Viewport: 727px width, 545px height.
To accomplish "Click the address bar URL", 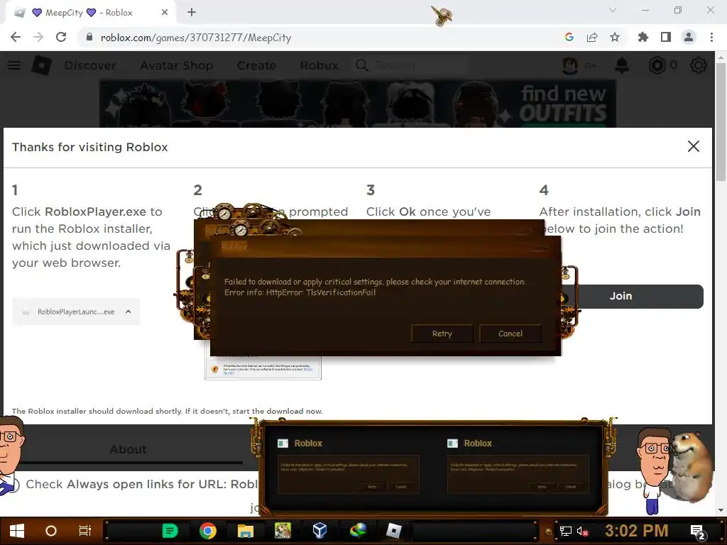I will [x=196, y=38].
